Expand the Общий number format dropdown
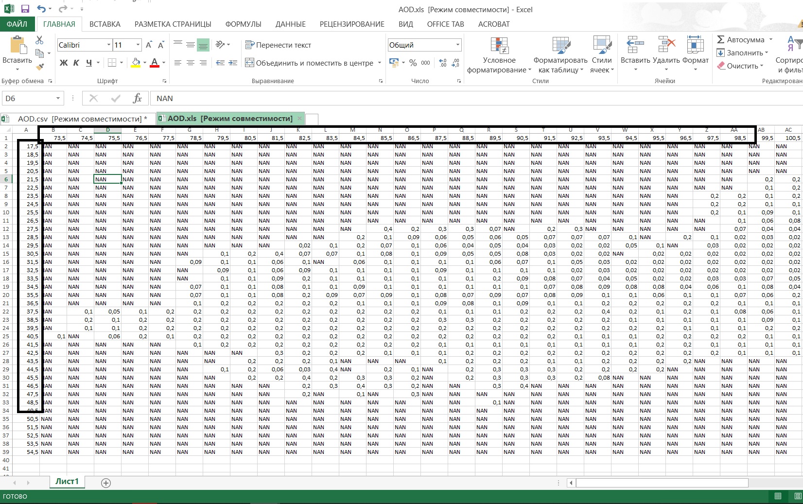The height and width of the screenshot is (504, 803). pos(457,45)
